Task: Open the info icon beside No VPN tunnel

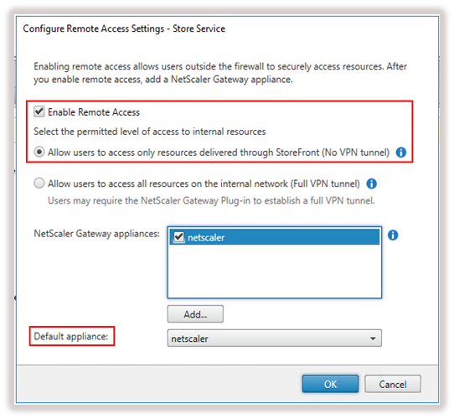Action: point(401,153)
